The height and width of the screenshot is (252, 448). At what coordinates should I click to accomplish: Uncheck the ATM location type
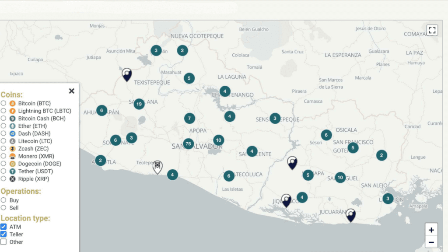pos(3,227)
